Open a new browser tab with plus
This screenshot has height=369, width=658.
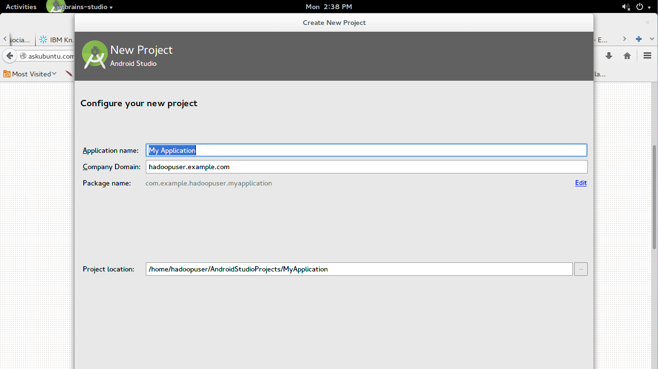tap(639, 39)
